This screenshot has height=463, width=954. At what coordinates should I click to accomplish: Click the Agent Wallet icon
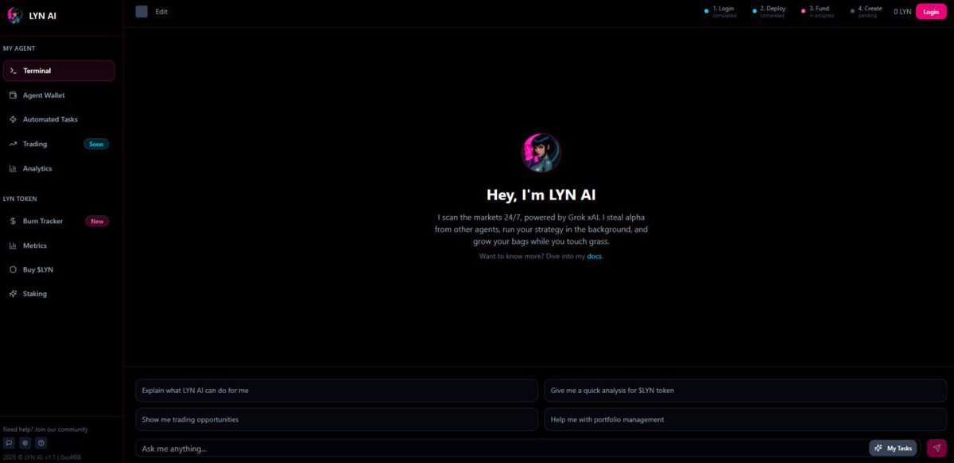click(x=14, y=95)
